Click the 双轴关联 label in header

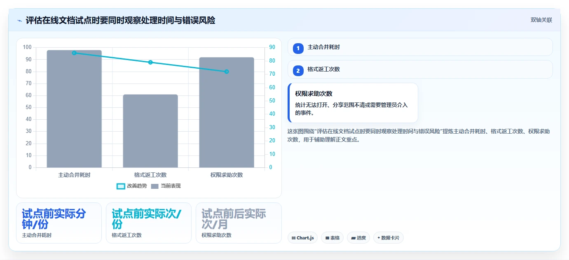pyautogui.click(x=541, y=20)
